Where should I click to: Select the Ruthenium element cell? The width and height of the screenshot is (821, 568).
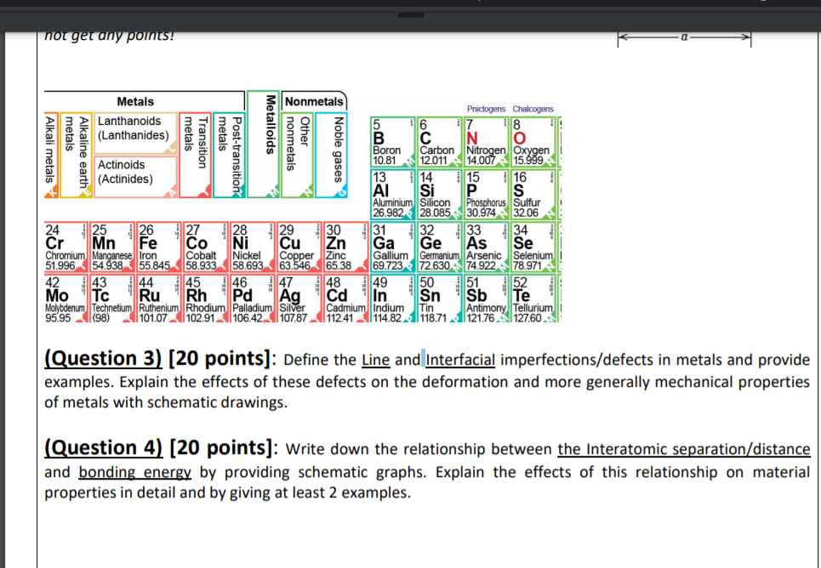[159, 298]
